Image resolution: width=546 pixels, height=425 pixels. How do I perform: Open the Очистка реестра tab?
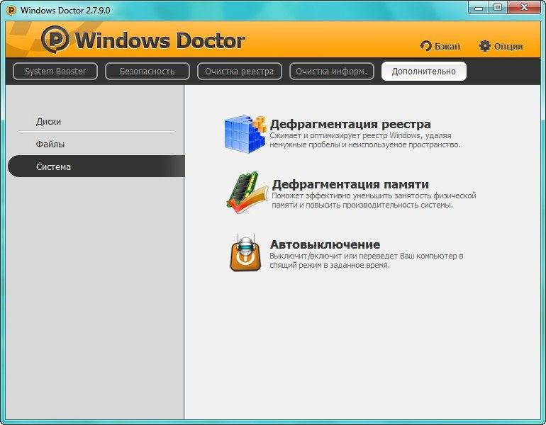pyautogui.click(x=239, y=72)
